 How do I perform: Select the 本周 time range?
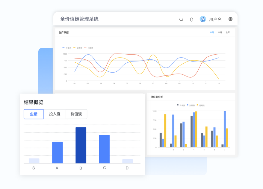tap(212, 32)
